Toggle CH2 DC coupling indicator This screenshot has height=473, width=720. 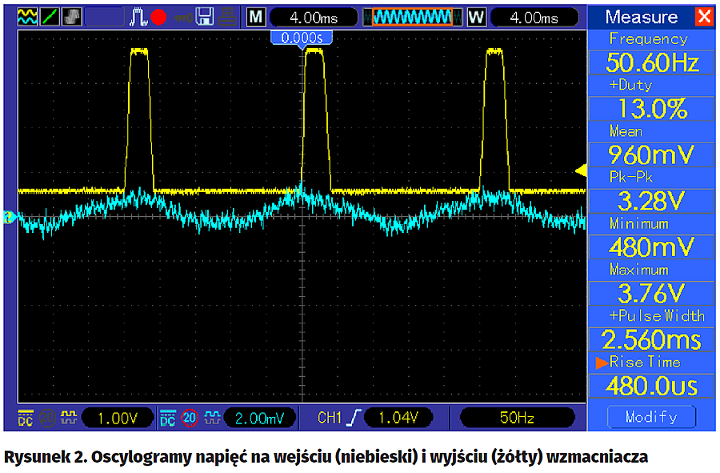click(168, 417)
